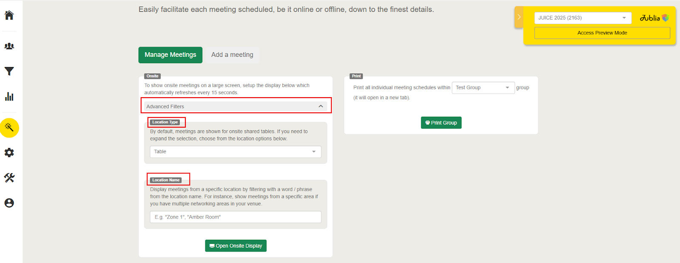The height and width of the screenshot is (263, 680).
Task: Click the wrench and hammer tools icon
Action: click(9, 178)
